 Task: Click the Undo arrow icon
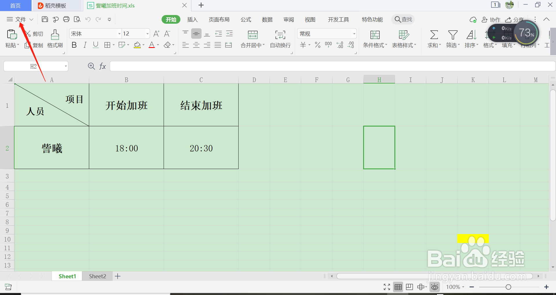point(88,19)
